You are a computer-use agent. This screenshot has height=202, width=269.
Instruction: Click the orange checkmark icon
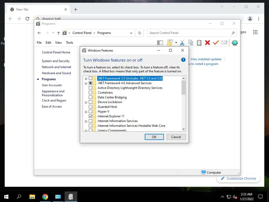216,43
